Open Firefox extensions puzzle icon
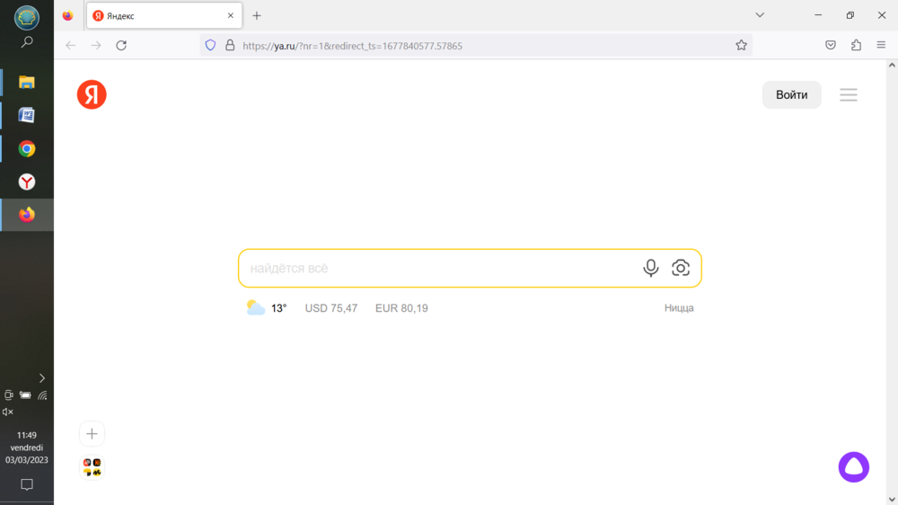The image size is (898, 505). coord(856,45)
